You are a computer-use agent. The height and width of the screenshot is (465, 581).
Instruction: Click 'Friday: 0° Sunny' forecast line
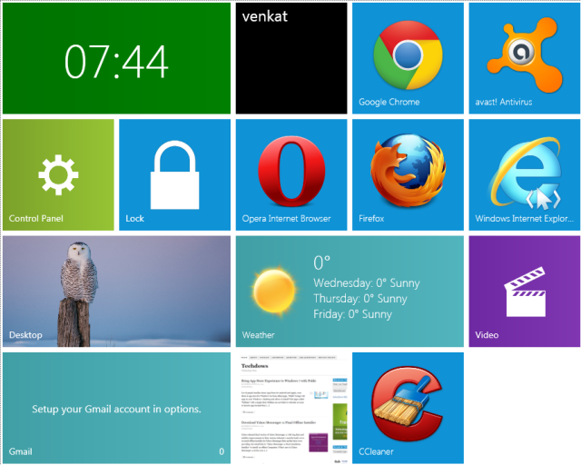[352, 314]
